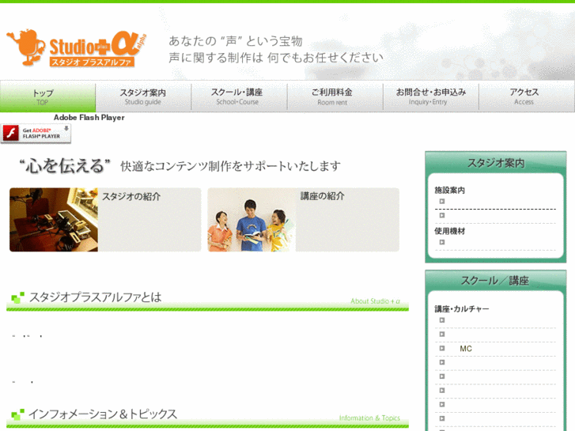The width and height of the screenshot is (575, 431).
Task: Open the studio recording equipment thumbnail
Action: (54, 220)
